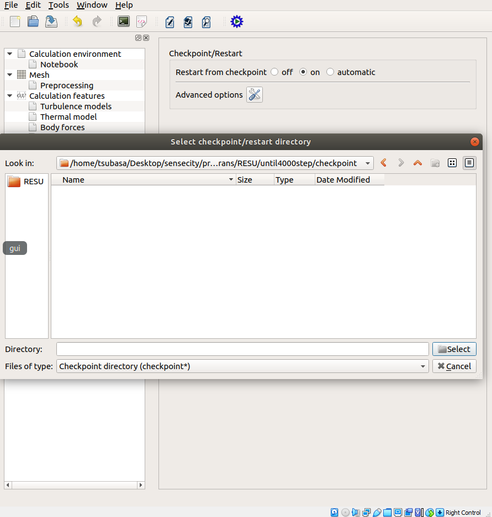This screenshot has height=517, width=492.
Task: Go to parent directory using up arrow
Action: (417, 163)
